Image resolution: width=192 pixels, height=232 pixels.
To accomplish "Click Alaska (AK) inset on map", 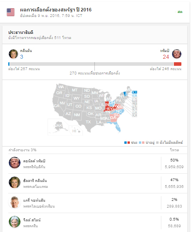I will pos(59,126).
